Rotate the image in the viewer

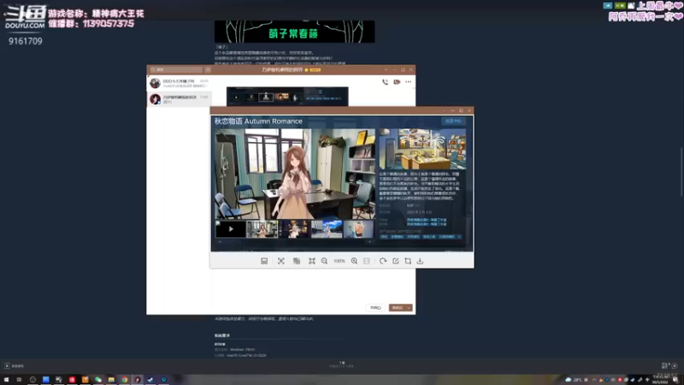pos(383,261)
